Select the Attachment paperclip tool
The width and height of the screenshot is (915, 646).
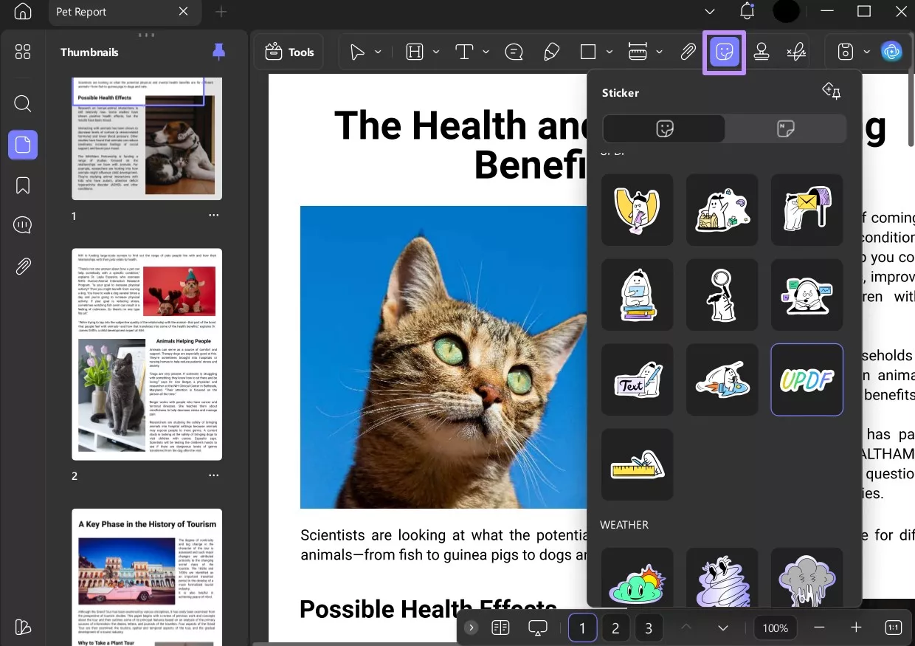point(688,52)
